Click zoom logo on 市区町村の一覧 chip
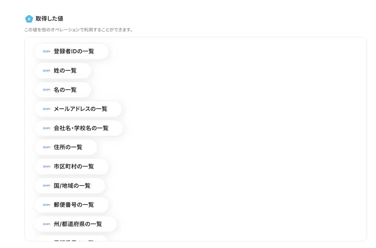The image size is (376, 248). click(x=47, y=167)
